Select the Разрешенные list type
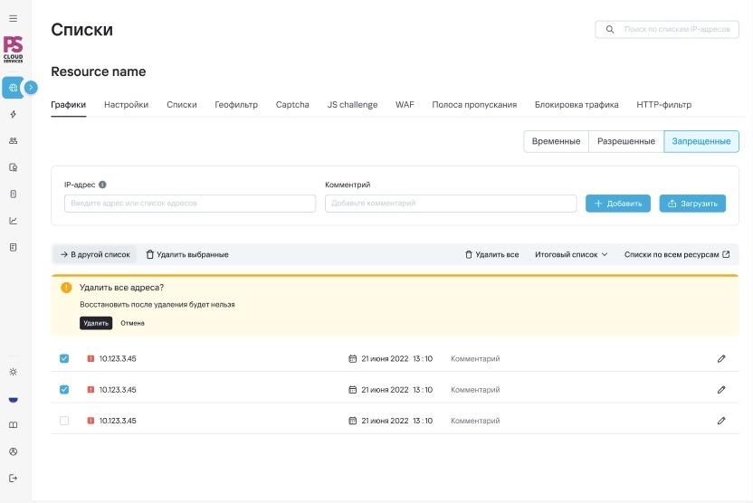The image size is (753, 503). coord(626,142)
